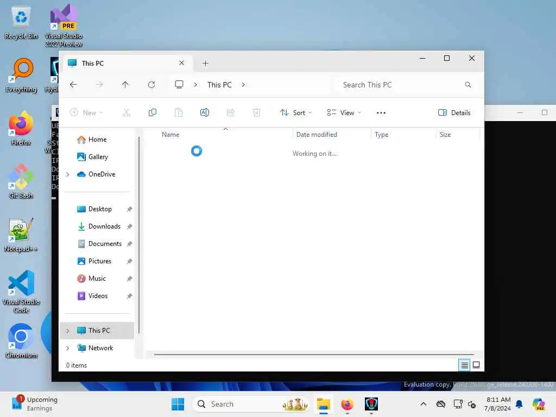Viewport: 556px width, 417px height.
Task: Sort by Type column header
Action: pos(382,135)
